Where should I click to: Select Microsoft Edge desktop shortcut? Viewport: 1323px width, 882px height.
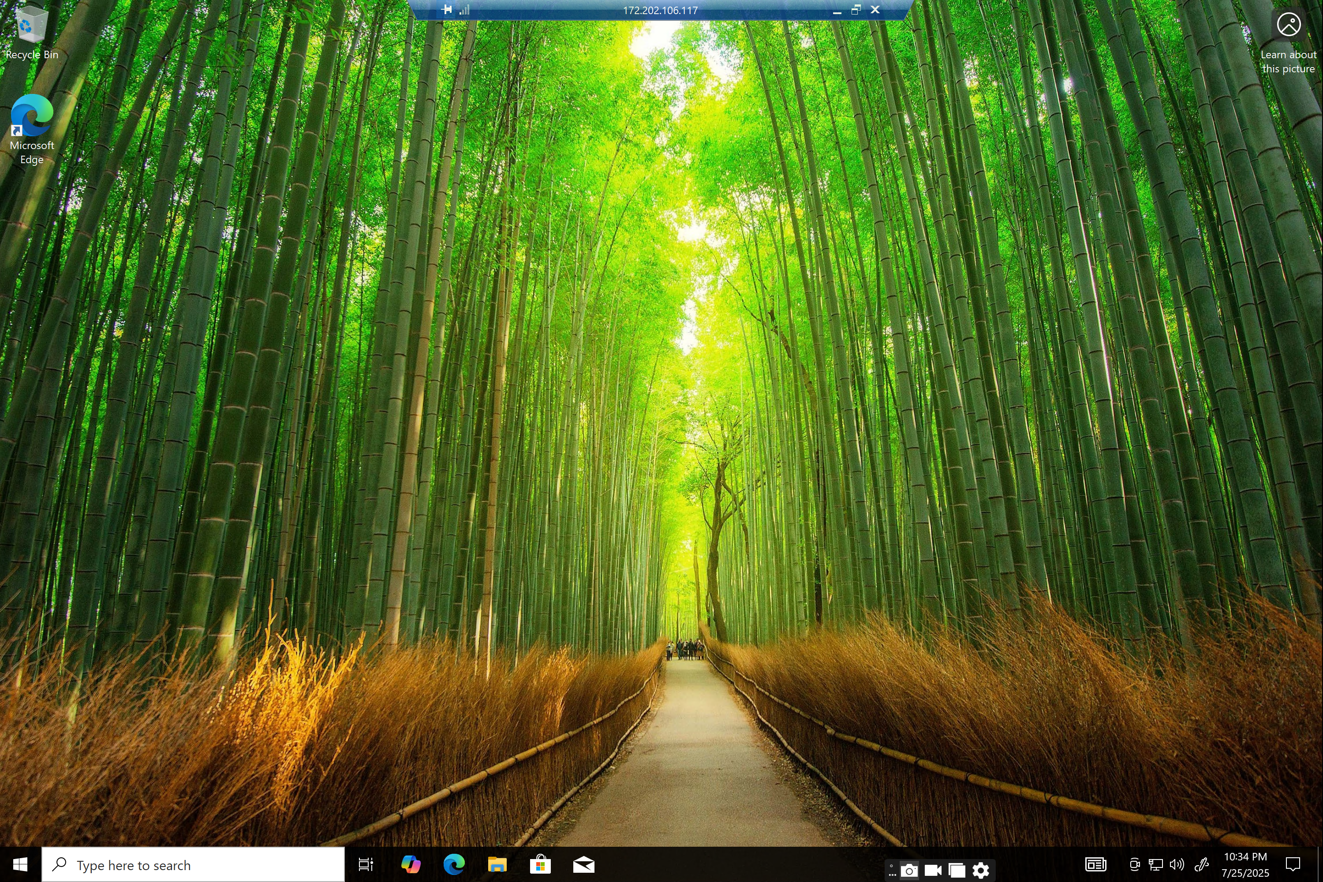(31, 129)
